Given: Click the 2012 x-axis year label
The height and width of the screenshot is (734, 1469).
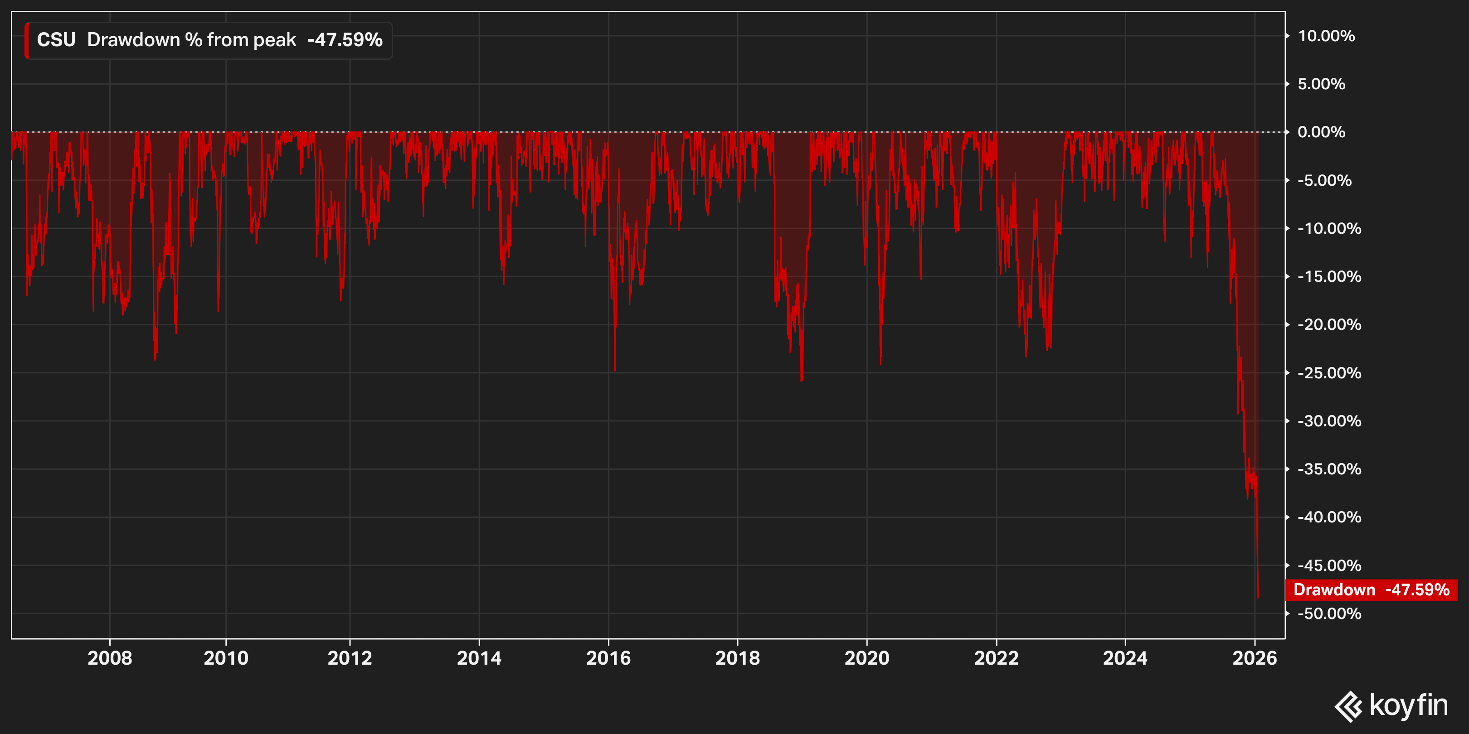Looking at the screenshot, I should (x=350, y=658).
